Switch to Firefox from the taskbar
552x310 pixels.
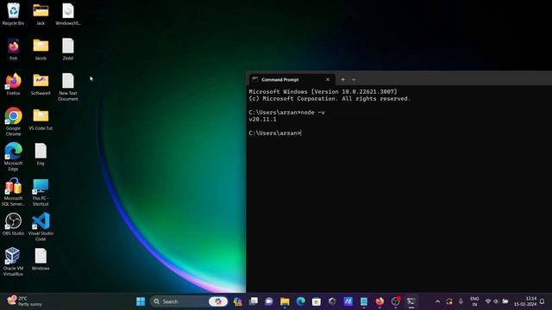[x=379, y=301]
